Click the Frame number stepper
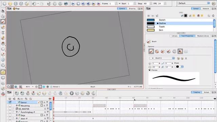Image resolution: width=217 pixels, height=122 pixels. click(x=116, y=4)
